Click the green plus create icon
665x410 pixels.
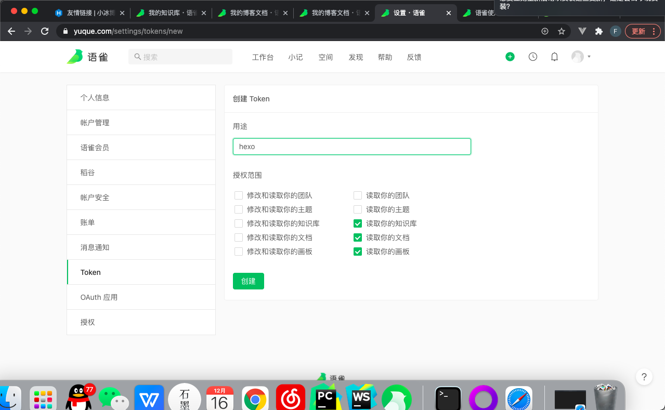(x=510, y=57)
